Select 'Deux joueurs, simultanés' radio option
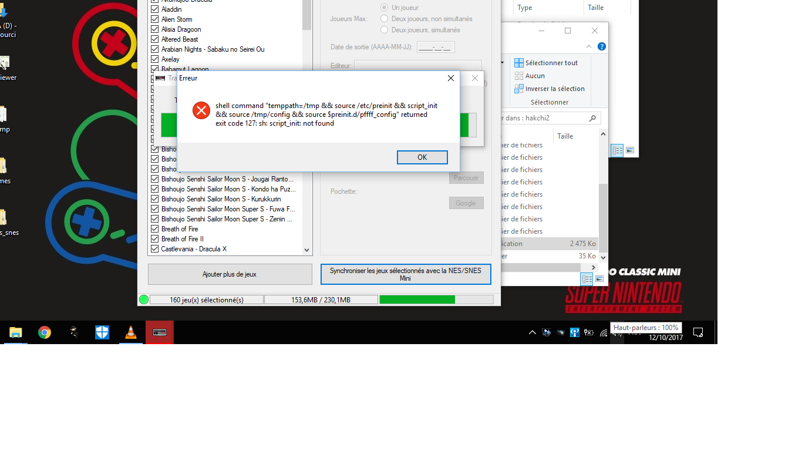Screen dimensions: 802x451 coord(385,30)
